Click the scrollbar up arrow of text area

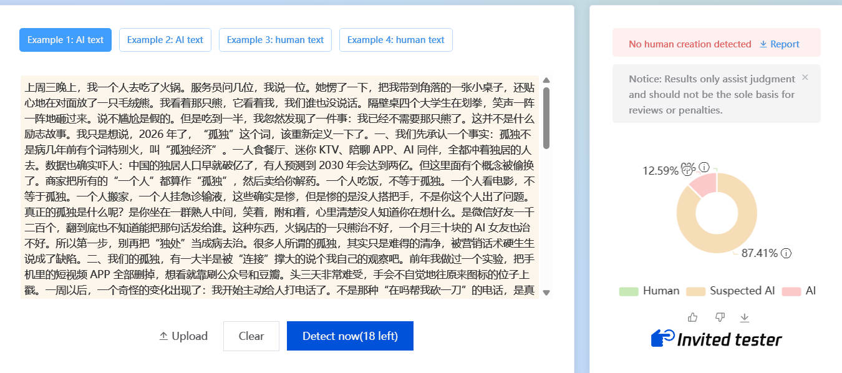[546, 80]
